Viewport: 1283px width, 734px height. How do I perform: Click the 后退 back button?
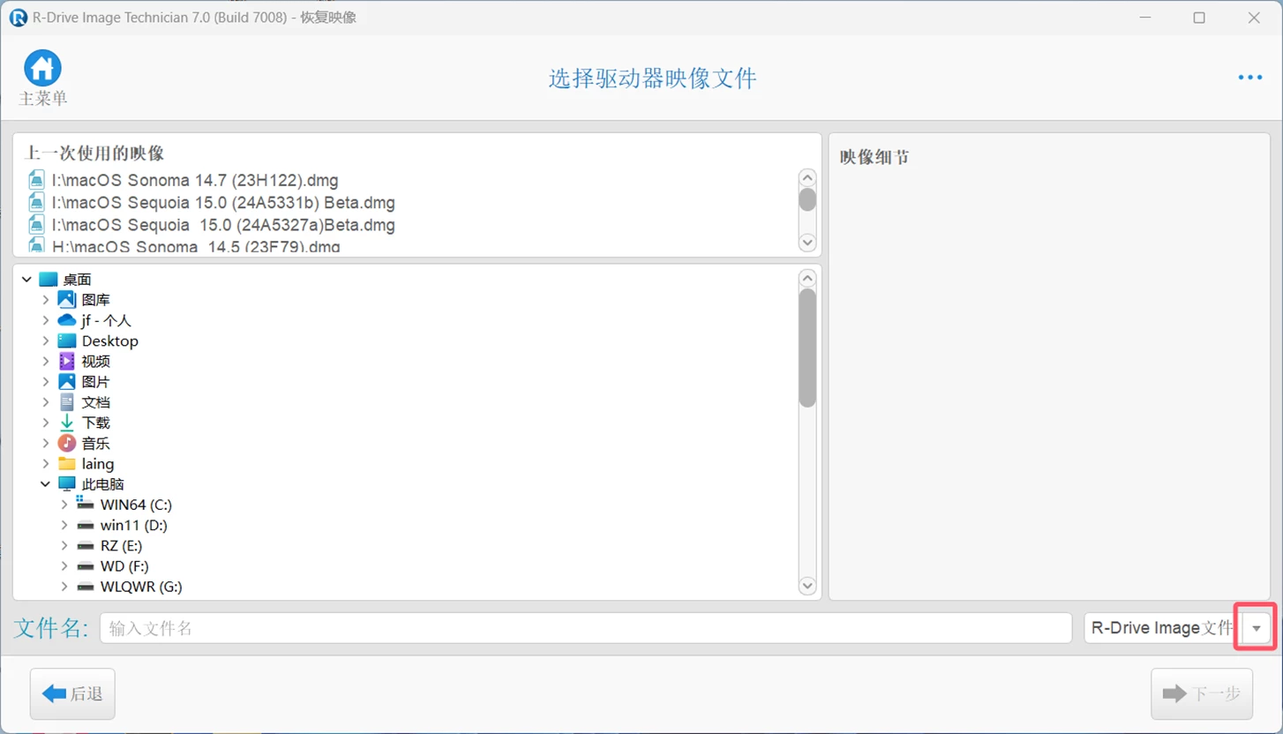click(72, 694)
